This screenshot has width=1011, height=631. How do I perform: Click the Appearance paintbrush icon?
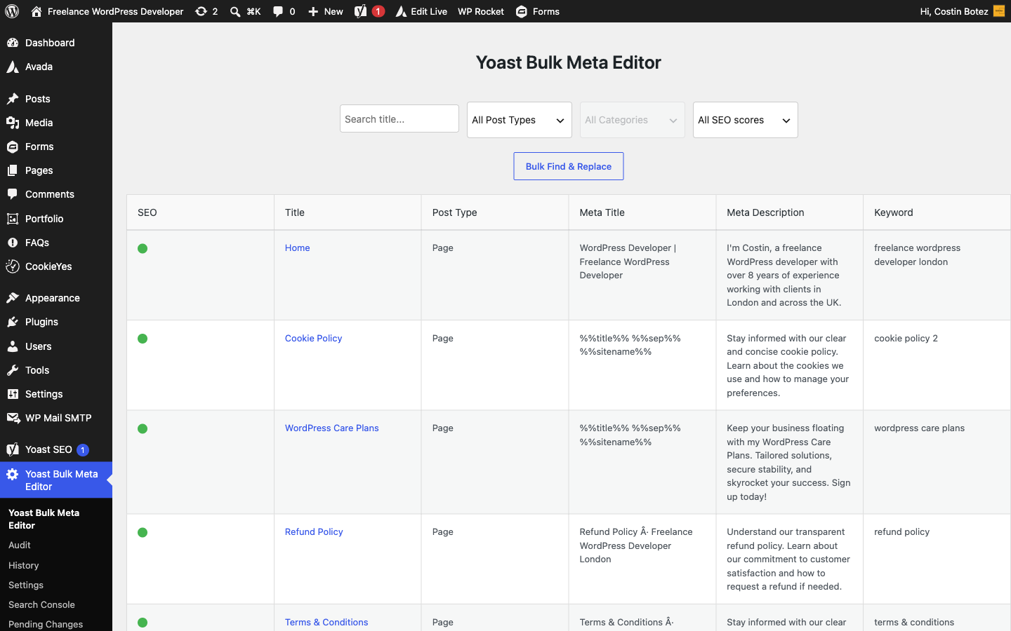13,298
